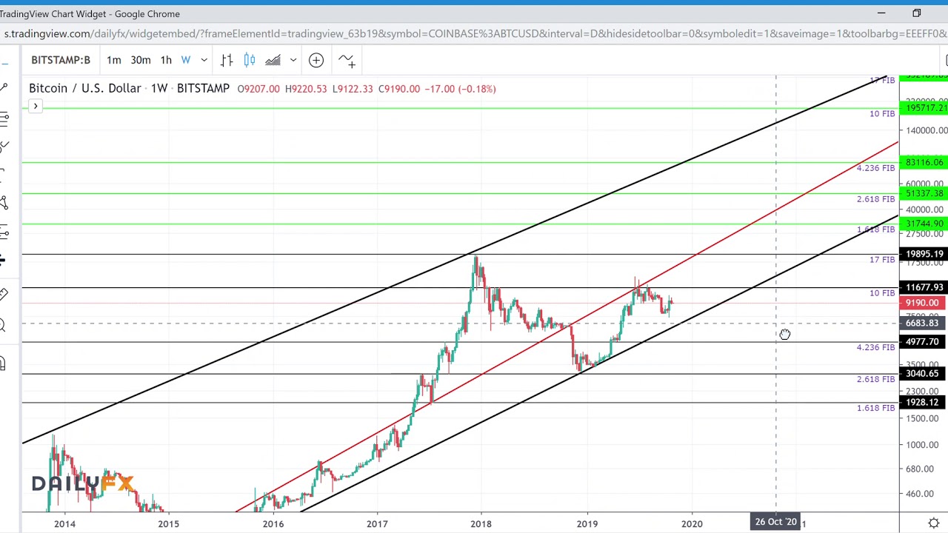Click the purple 1.618 FIB label near 1928.12
The image size is (948, 533).
click(875, 408)
